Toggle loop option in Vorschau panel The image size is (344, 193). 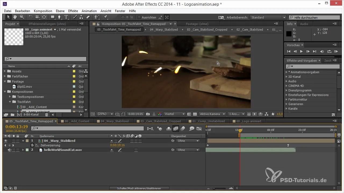pos(329,51)
